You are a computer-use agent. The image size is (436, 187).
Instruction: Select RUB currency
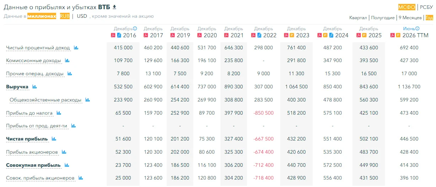pyautogui.click(x=65, y=16)
